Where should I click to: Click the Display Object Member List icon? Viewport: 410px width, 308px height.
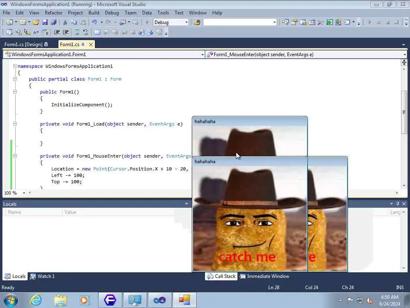coord(10,32)
